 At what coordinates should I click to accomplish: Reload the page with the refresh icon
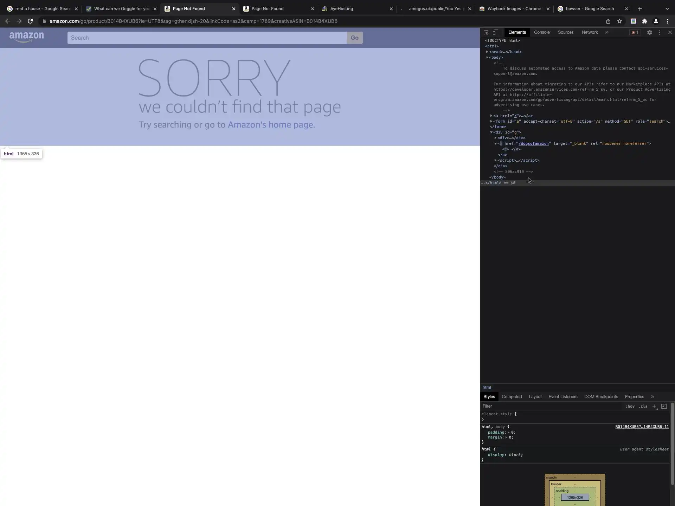(30, 21)
